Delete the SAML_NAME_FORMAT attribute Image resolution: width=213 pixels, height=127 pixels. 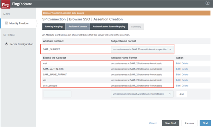[x=185, y=75]
